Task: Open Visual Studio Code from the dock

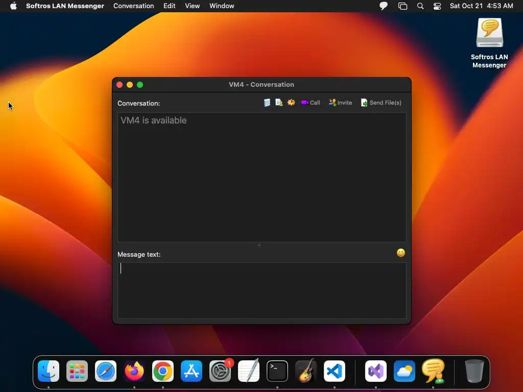Action: [335, 371]
